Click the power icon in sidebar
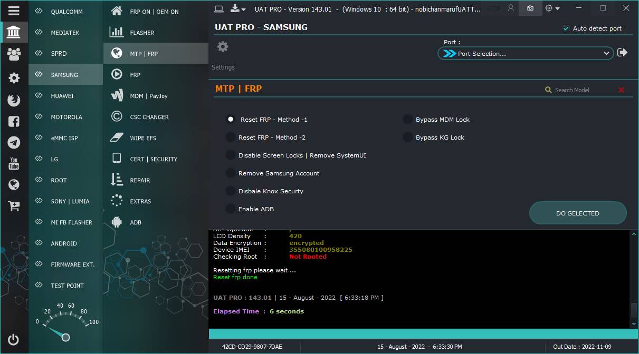 pos(14,340)
